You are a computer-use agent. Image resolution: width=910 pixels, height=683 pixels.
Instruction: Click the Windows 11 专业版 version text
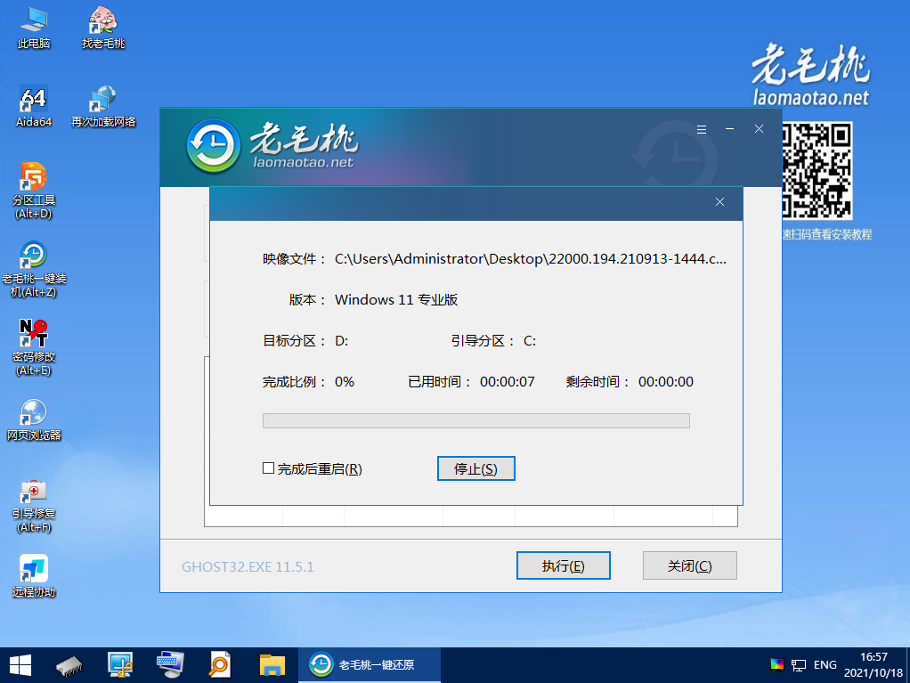(x=396, y=300)
